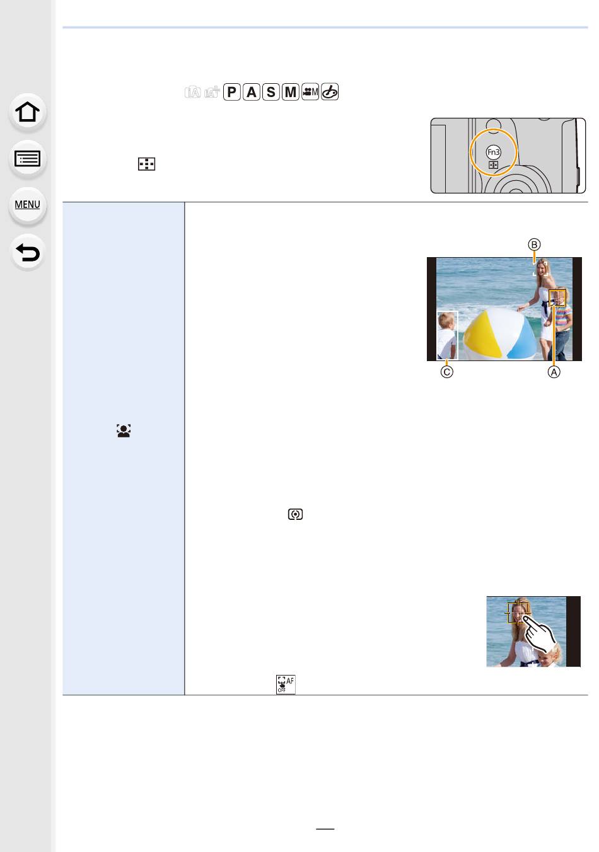Click the beach ball sample photo
Viewport: 599px width, 852px height.
pyautogui.click(x=504, y=309)
